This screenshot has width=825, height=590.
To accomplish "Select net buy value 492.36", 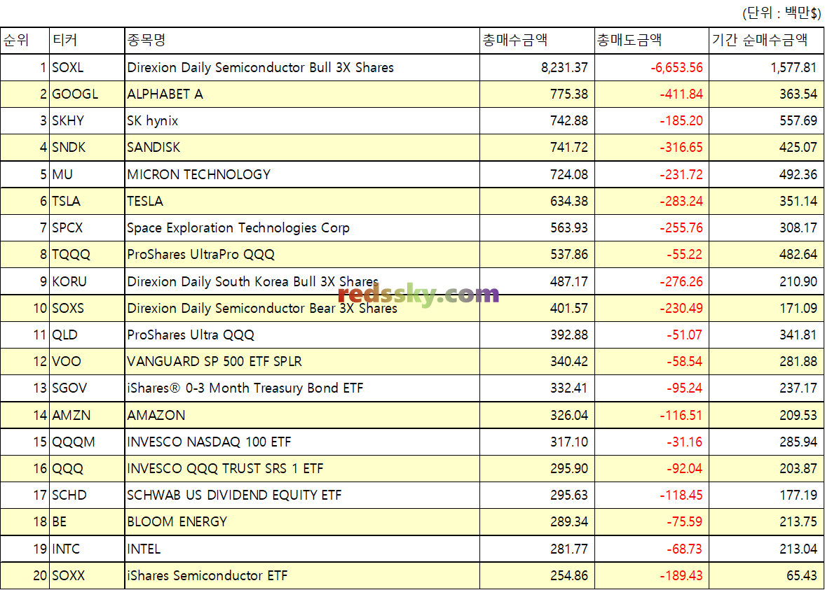I will 798,175.
